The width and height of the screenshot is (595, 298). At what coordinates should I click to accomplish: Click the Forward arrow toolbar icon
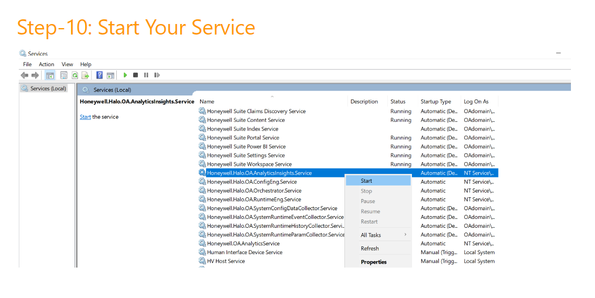tap(35, 76)
